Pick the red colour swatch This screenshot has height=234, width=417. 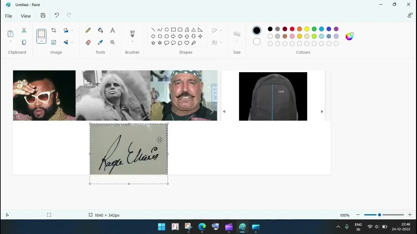pos(292,29)
